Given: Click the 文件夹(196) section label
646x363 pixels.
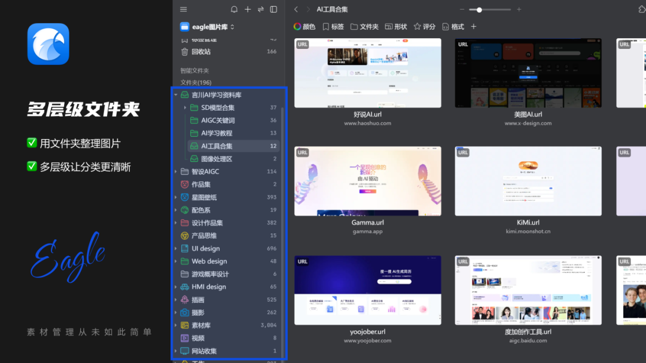Looking at the screenshot, I should point(196,82).
